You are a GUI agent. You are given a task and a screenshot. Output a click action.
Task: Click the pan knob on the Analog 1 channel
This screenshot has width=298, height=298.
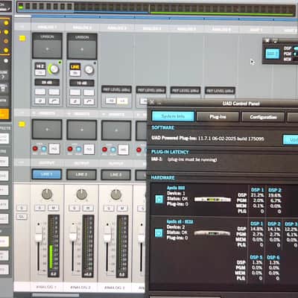pos(47,194)
